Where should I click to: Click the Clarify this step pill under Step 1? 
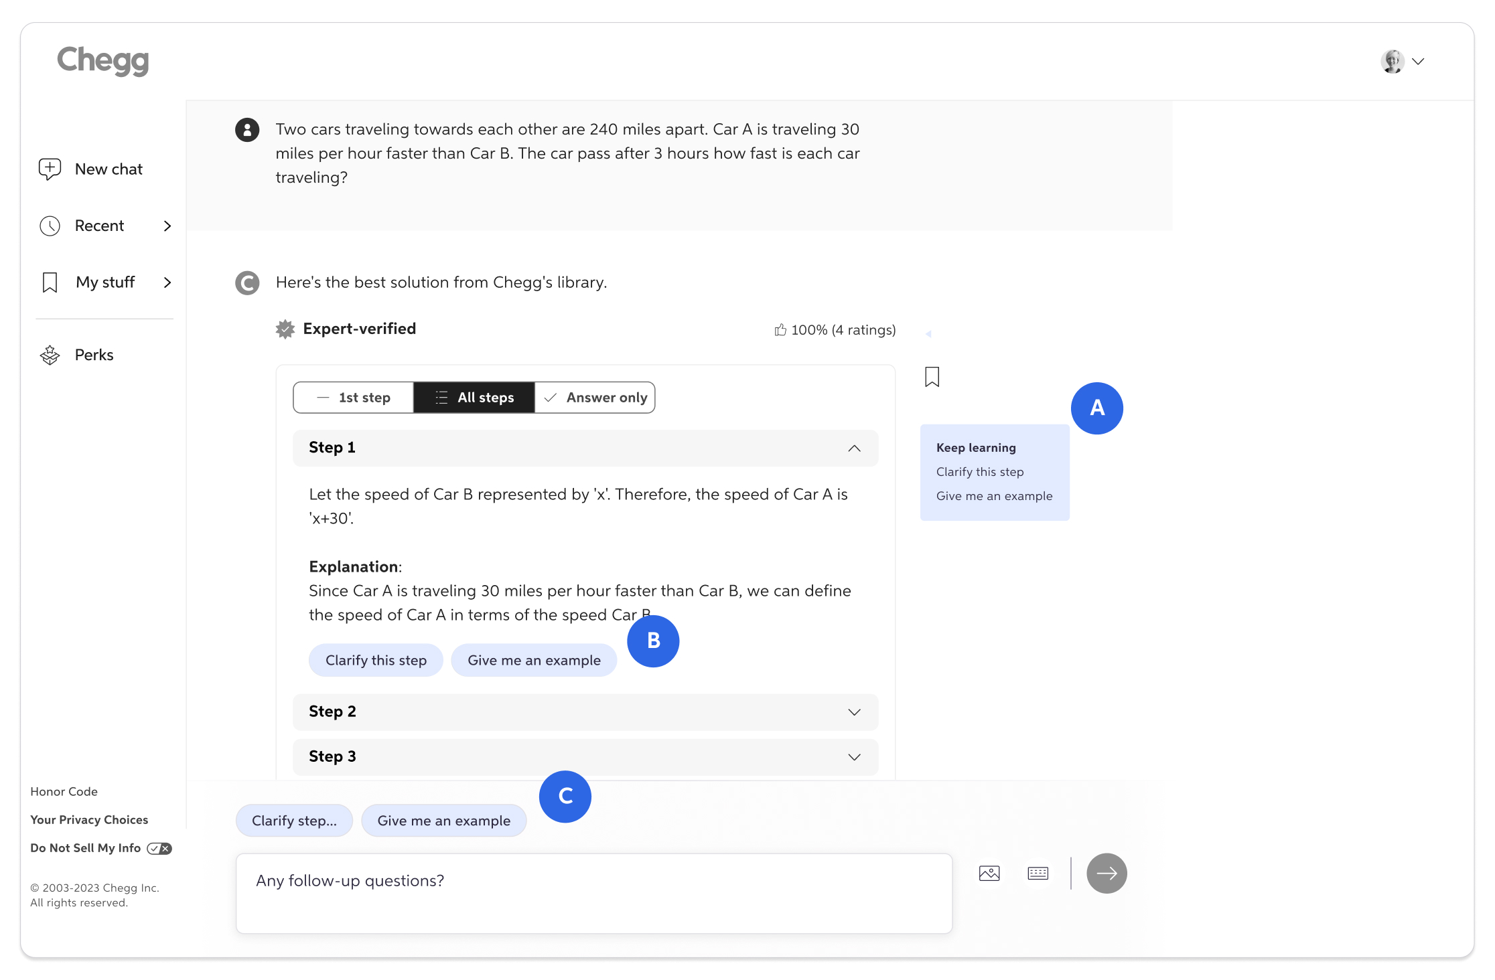point(376,661)
